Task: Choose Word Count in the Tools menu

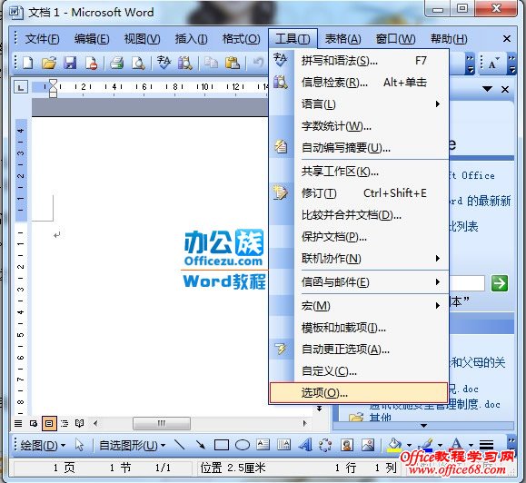Action: coord(359,126)
